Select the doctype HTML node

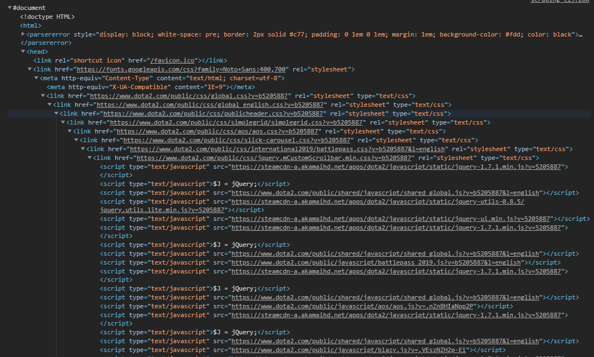(47, 17)
